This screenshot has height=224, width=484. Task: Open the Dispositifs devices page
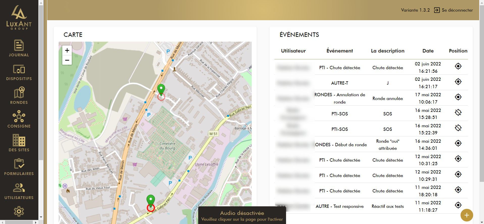19,72
